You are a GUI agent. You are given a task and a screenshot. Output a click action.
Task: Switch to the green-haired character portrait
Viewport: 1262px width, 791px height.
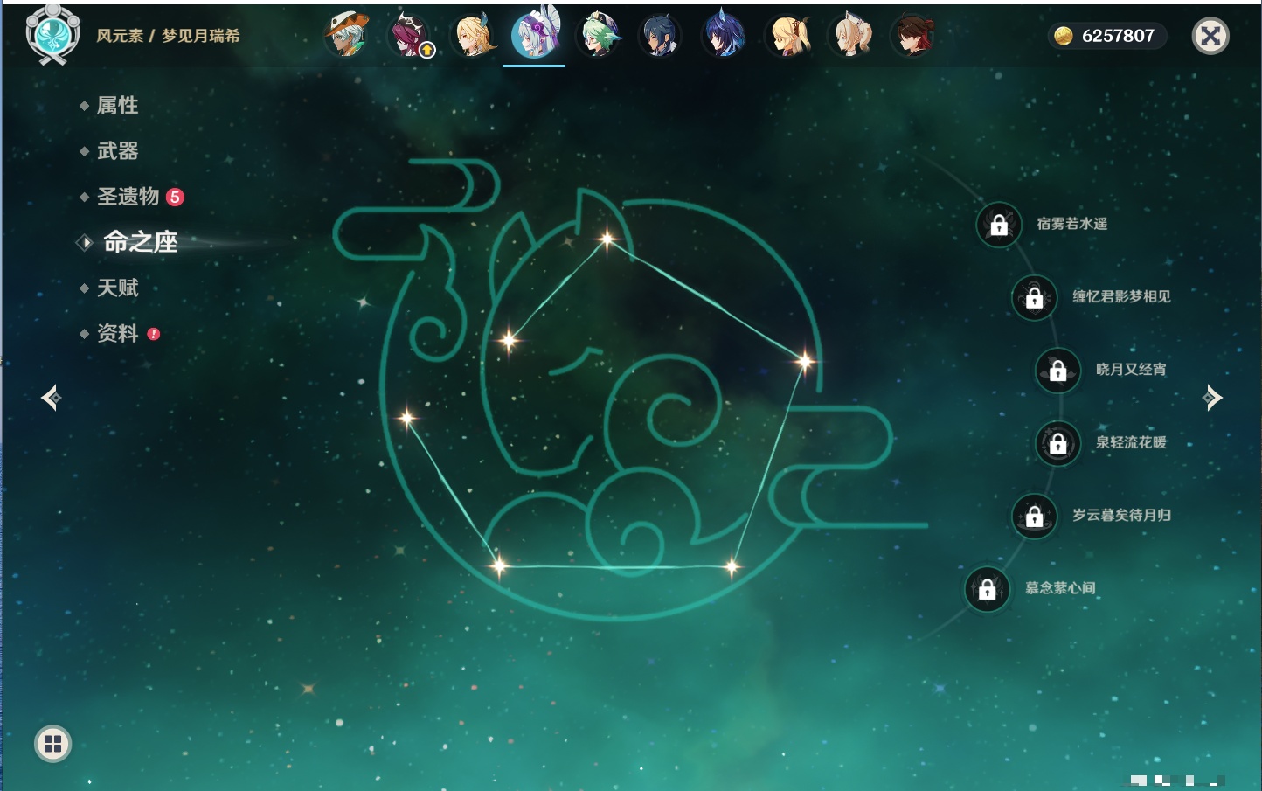click(600, 36)
